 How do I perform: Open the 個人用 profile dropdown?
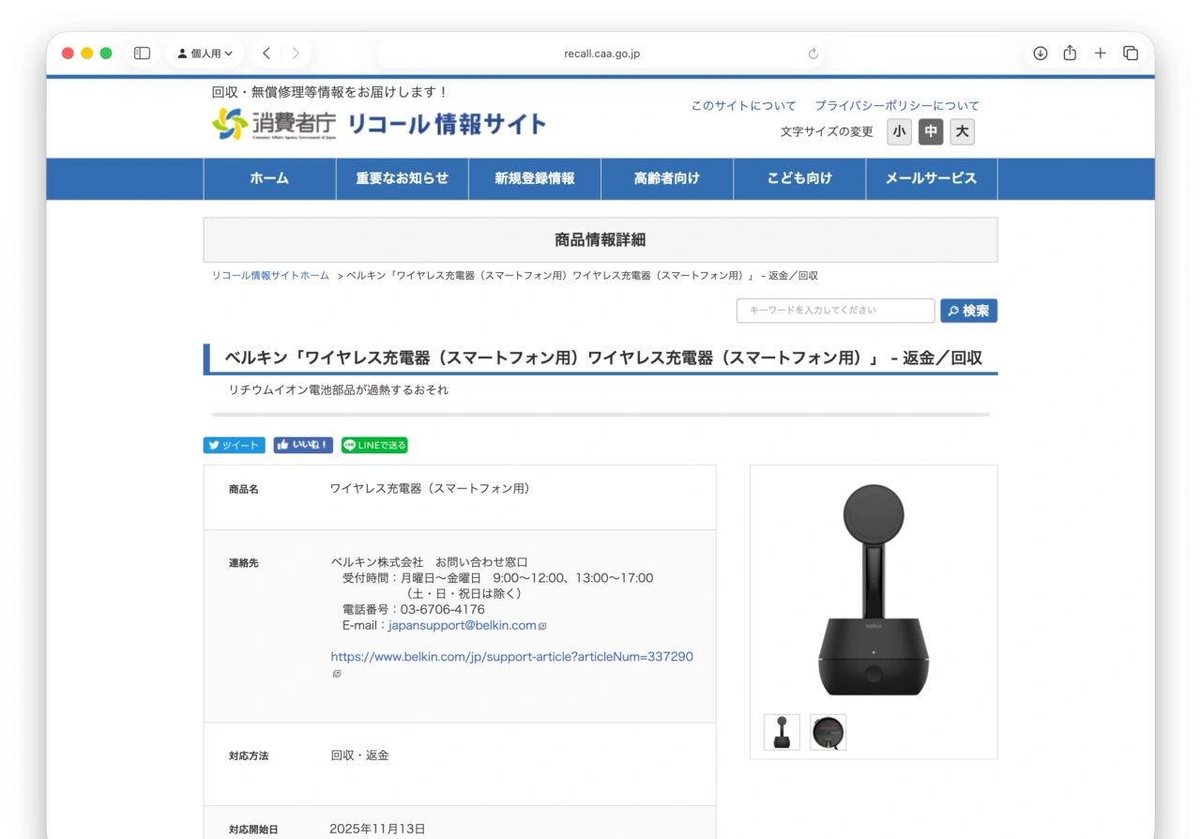coord(205,53)
